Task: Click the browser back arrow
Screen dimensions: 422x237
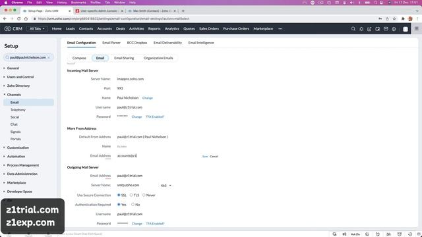Action: 5,18
